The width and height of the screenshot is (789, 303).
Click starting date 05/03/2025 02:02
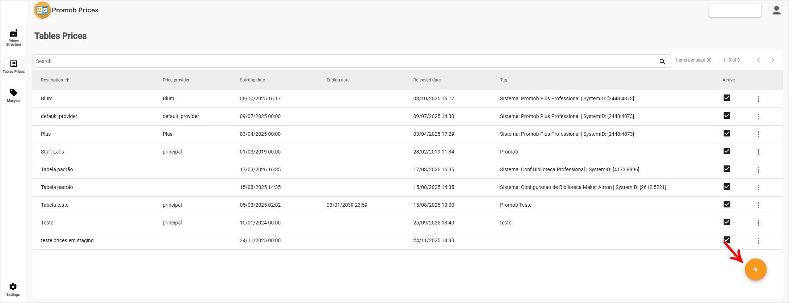point(260,205)
